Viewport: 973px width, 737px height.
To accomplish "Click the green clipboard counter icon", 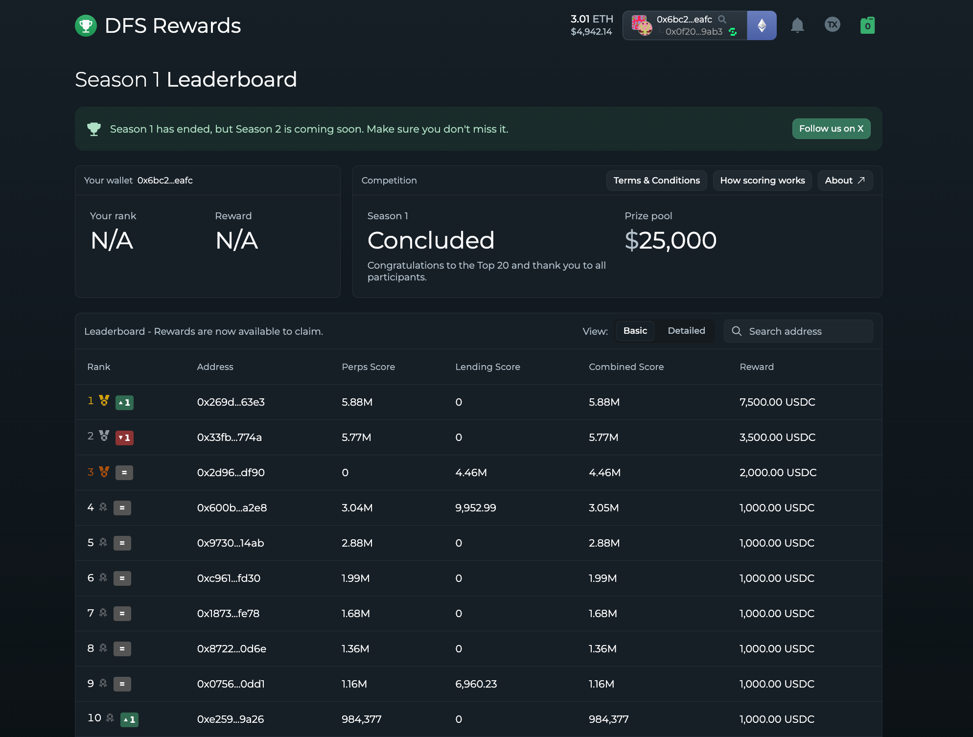I will (x=867, y=25).
